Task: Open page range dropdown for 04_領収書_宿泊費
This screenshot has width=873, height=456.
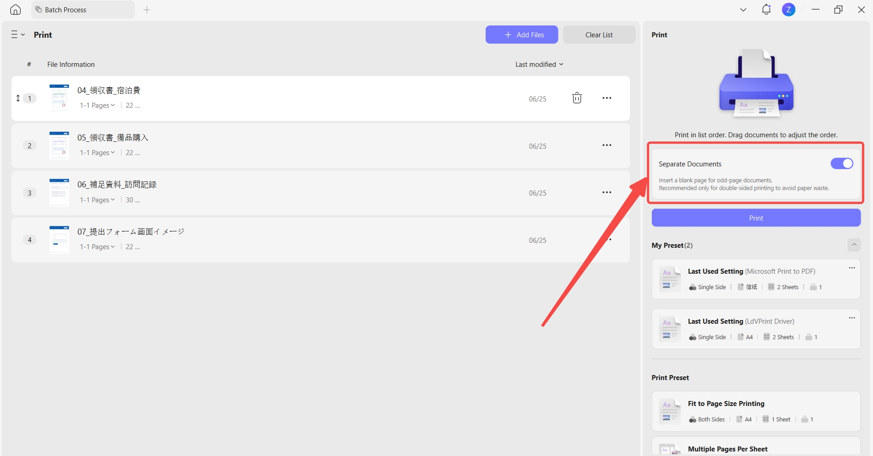Action: pyautogui.click(x=97, y=105)
